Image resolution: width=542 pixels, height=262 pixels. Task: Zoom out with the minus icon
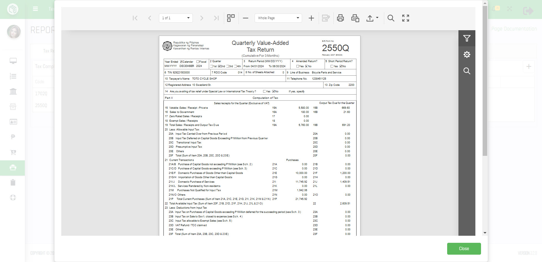pos(246,18)
